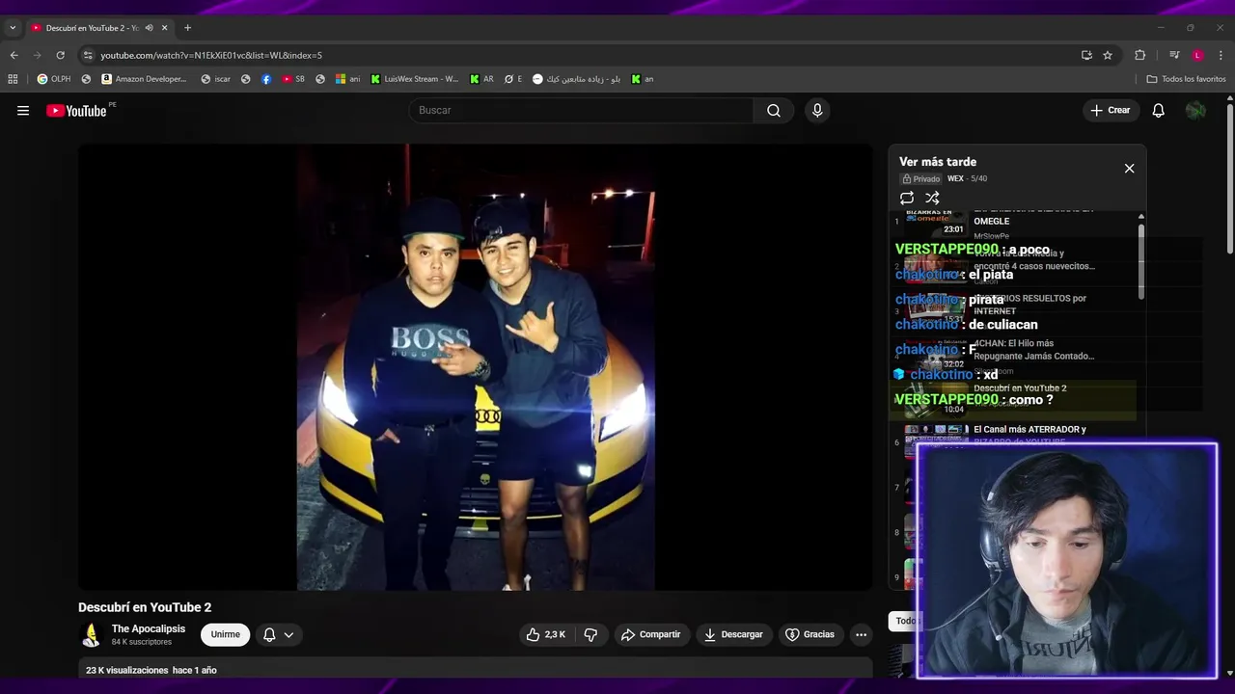The width and height of the screenshot is (1235, 694).
Task: Click the browser back arrow
Action: (x=14, y=55)
